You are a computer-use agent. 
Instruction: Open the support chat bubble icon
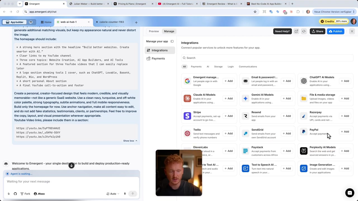350,193
